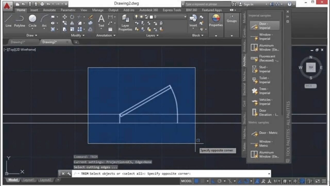Viewport: 330px width, 186px height.
Task: Toggle annotation visibility in status bar
Action: point(258,181)
